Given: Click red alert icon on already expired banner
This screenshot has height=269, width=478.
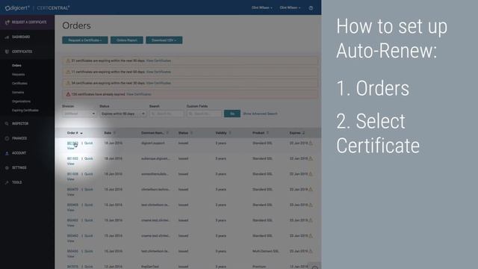Looking at the screenshot, I should 68,94.
